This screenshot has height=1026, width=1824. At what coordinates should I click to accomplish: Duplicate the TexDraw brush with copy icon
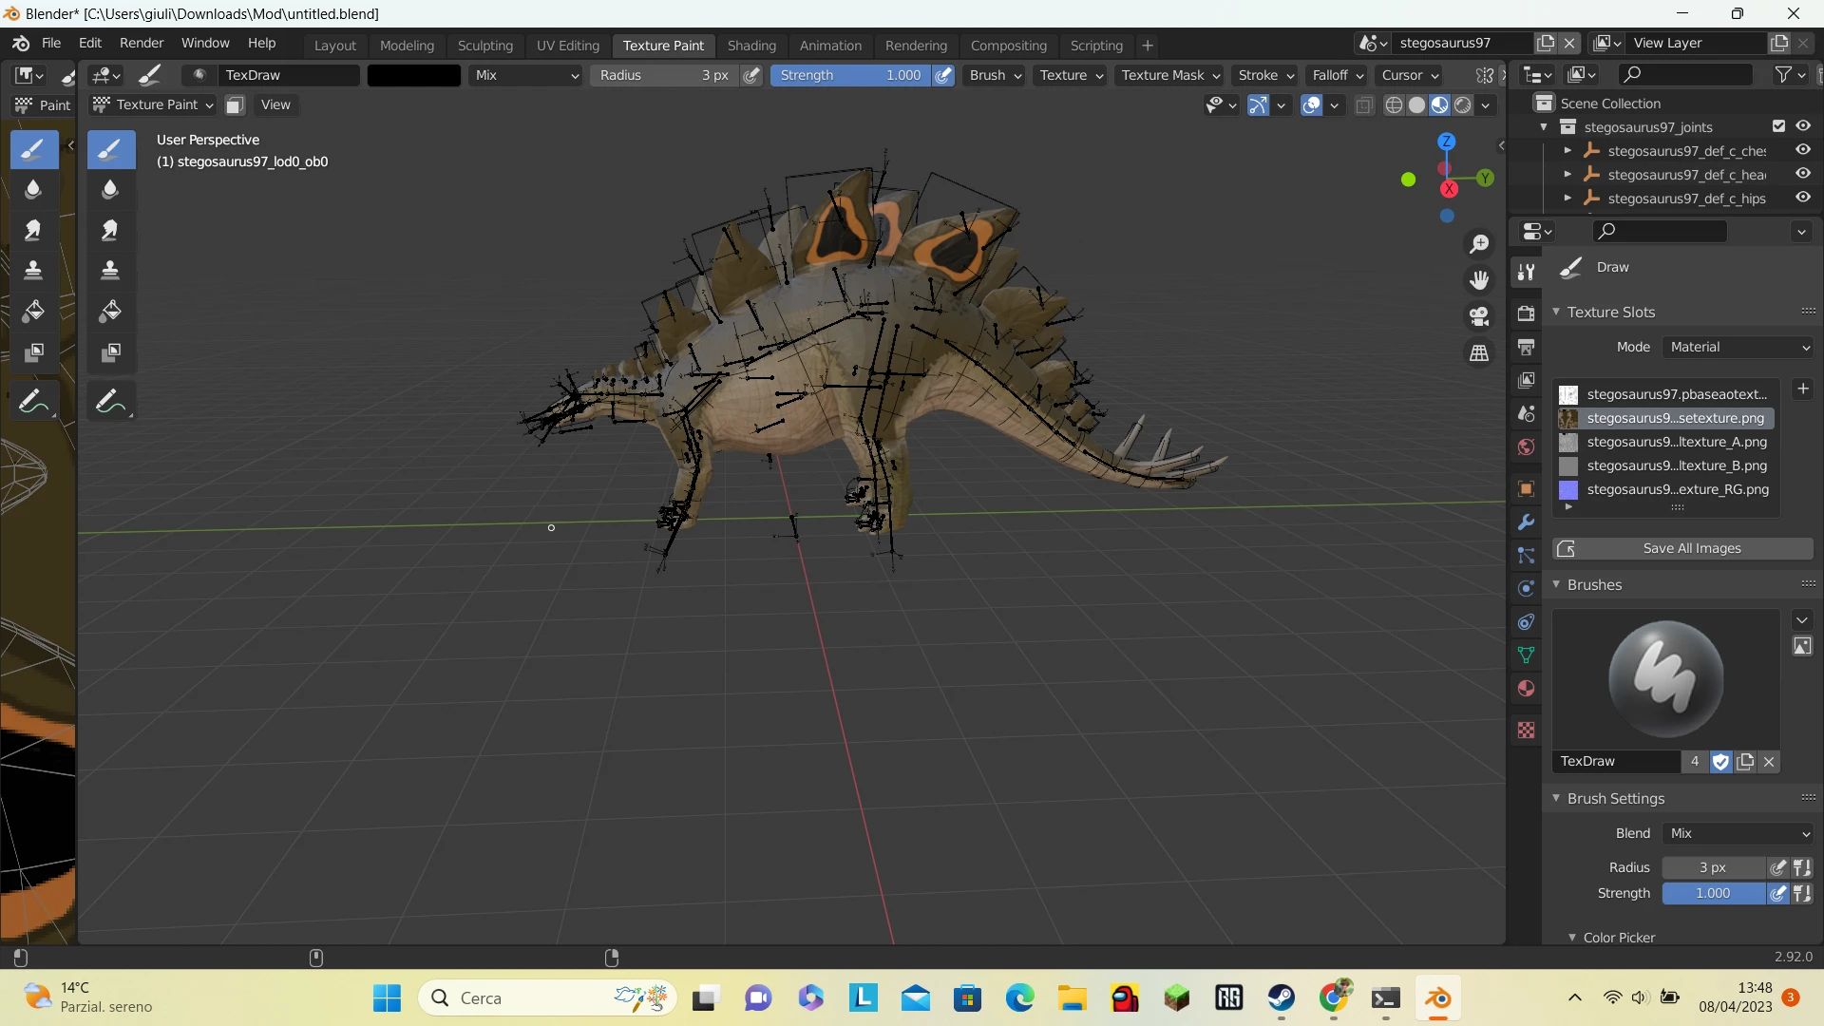[x=1745, y=761]
